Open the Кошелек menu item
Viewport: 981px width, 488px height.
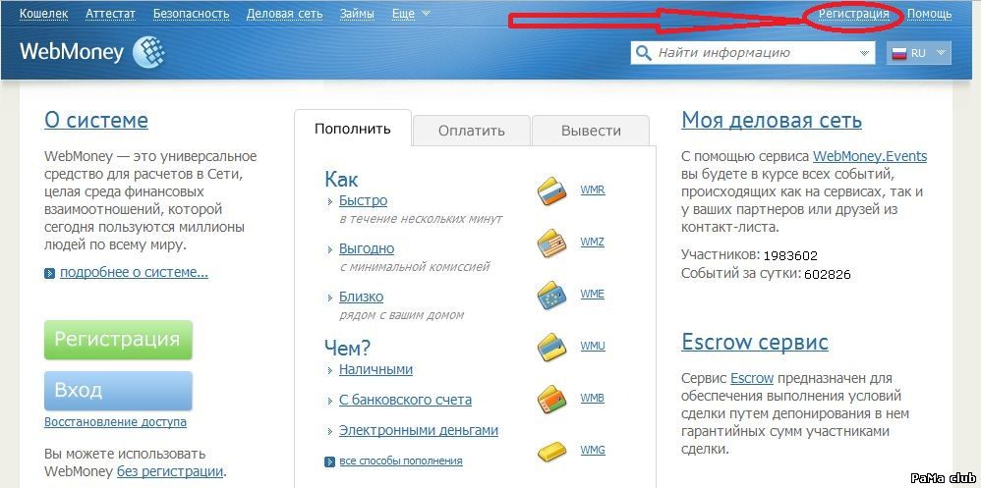[x=44, y=13]
